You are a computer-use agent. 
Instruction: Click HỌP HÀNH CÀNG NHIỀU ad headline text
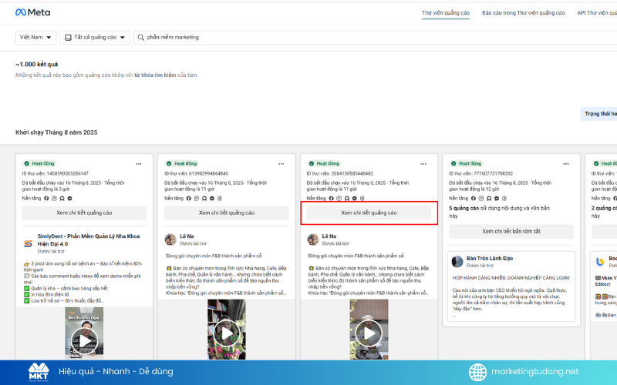pyautogui.click(x=511, y=278)
